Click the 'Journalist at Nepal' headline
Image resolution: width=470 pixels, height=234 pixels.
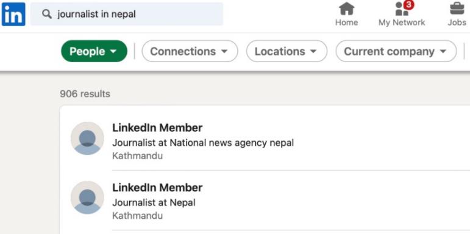tap(154, 202)
